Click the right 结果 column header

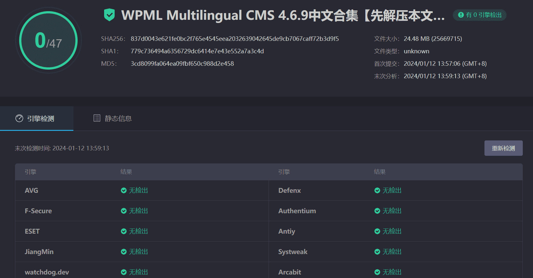[x=380, y=172]
